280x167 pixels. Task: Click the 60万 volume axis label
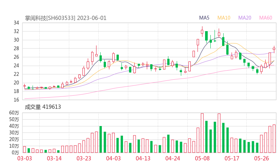click(14, 113)
